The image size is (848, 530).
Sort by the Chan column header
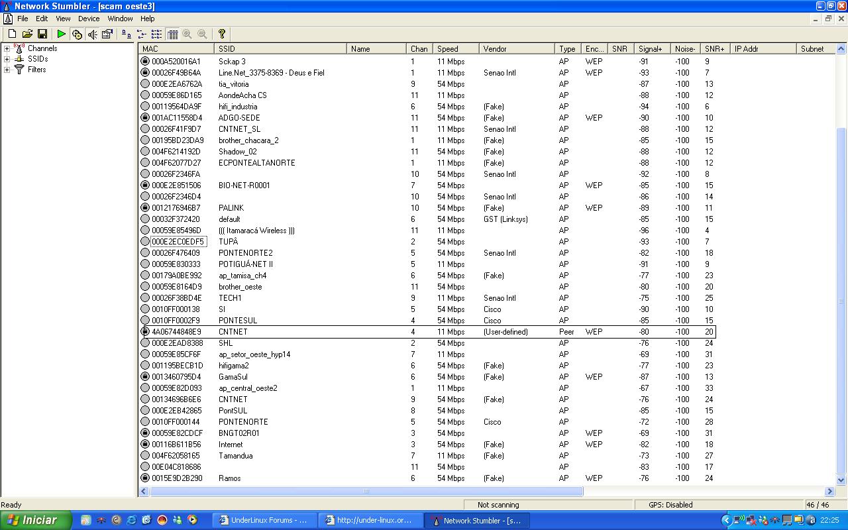[419, 49]
